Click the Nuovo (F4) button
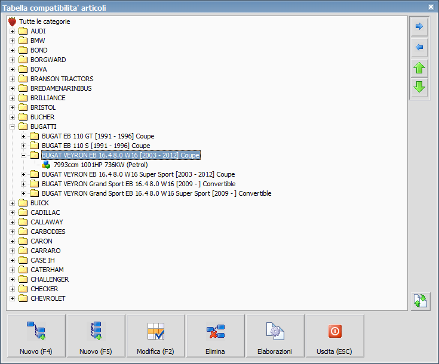 [x=36, y=336]
